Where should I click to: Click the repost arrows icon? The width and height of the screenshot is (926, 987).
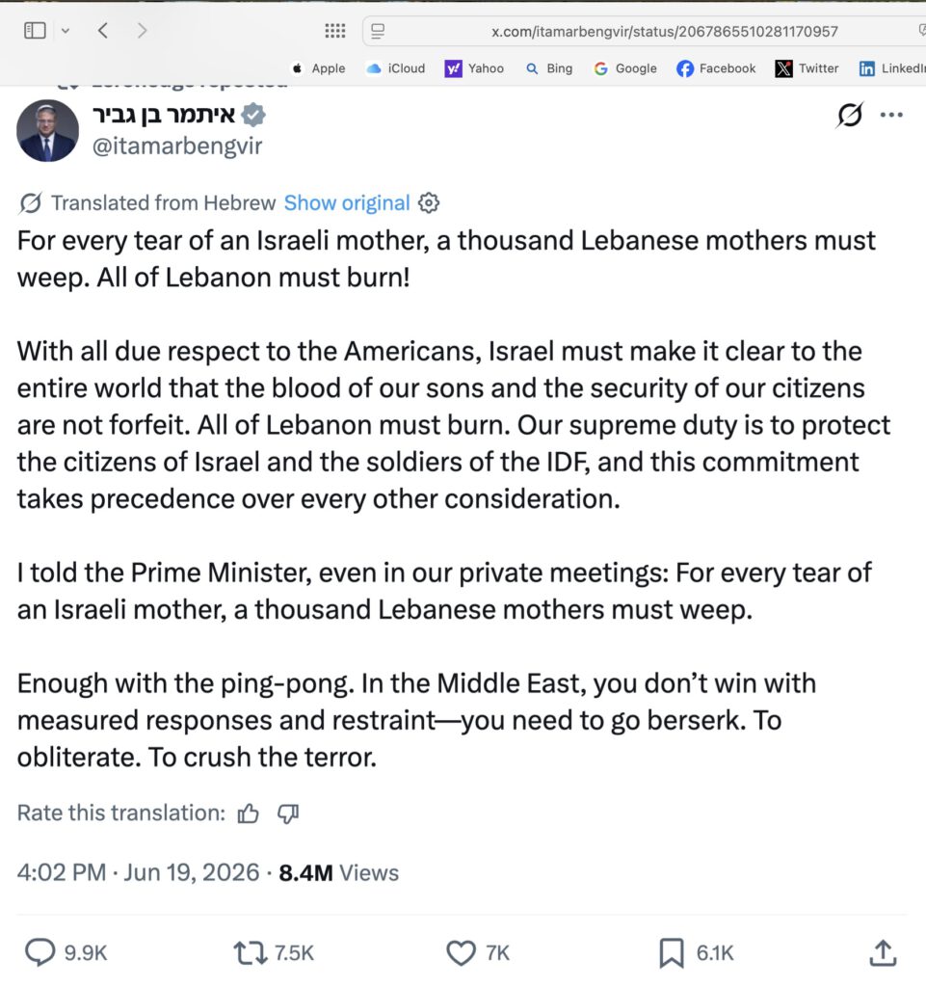click(x=251, y=952)
